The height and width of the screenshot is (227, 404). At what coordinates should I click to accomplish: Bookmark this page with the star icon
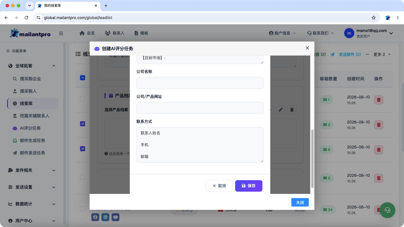374,18
